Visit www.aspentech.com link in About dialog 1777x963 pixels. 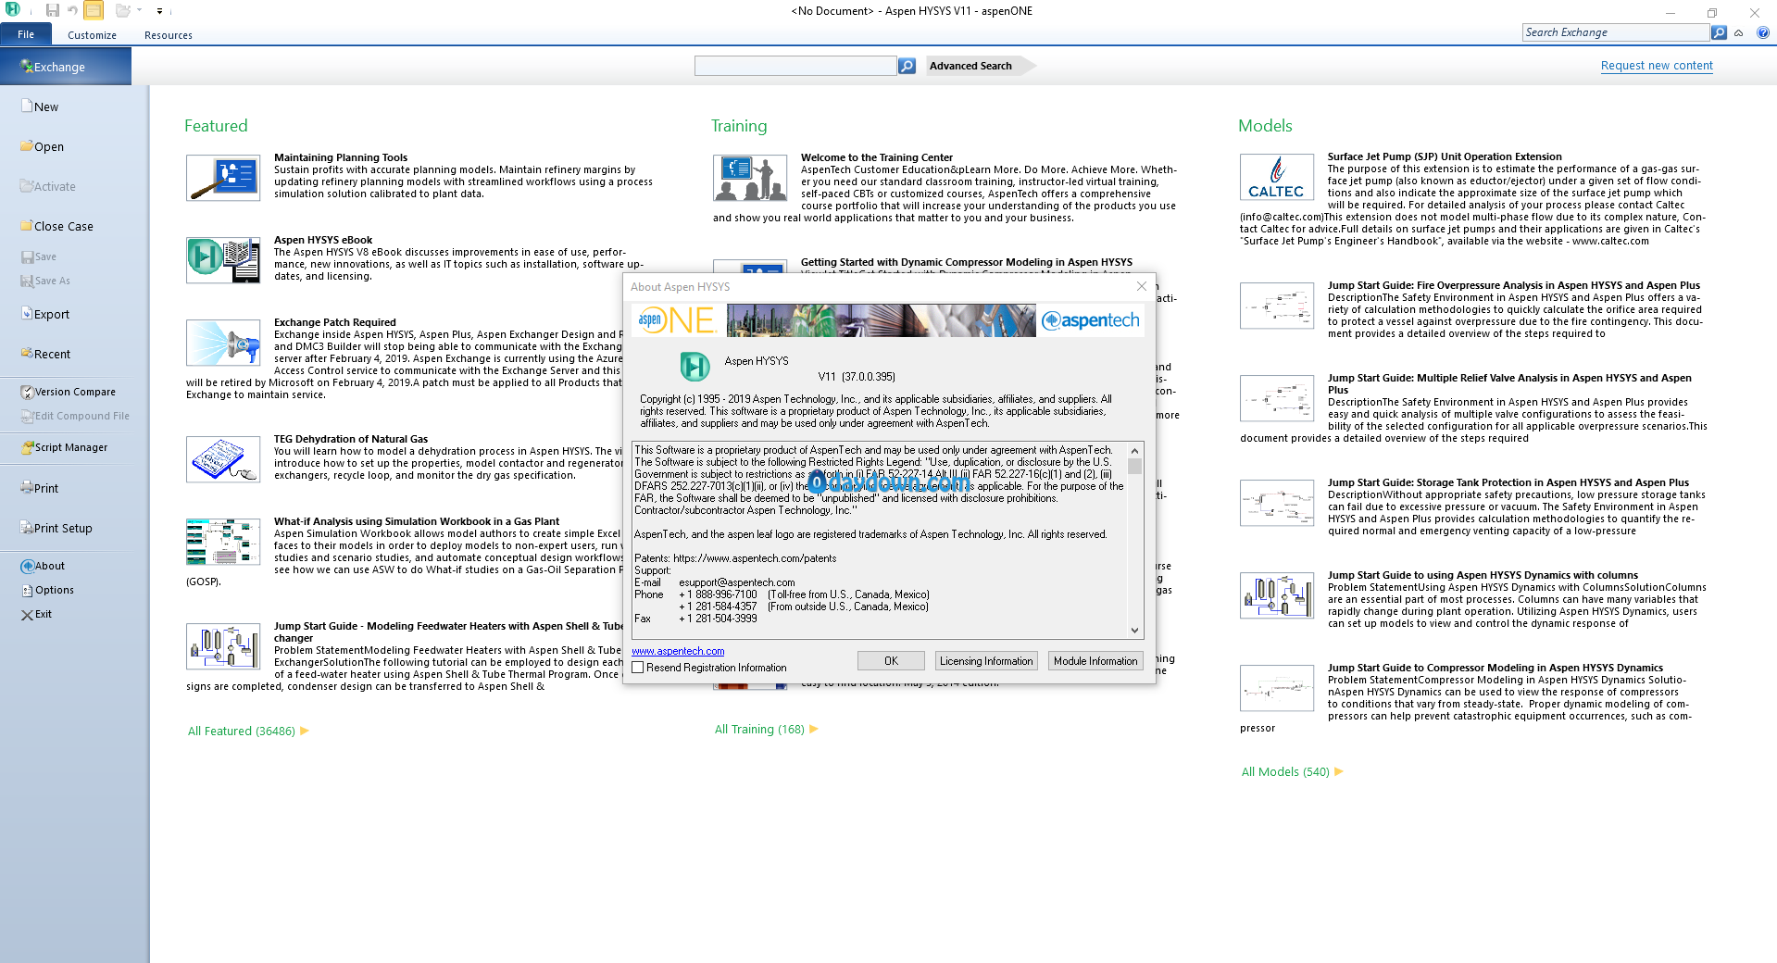point(678,651)
